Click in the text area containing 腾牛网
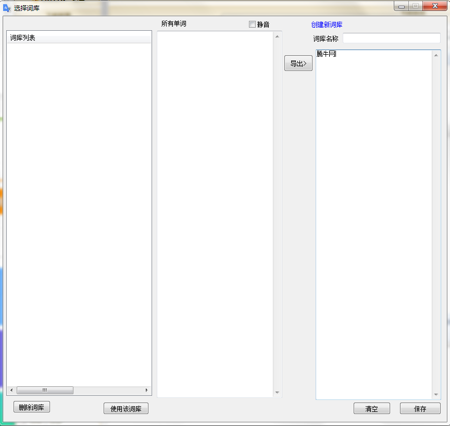450x426 pixels. pos(373,225)
